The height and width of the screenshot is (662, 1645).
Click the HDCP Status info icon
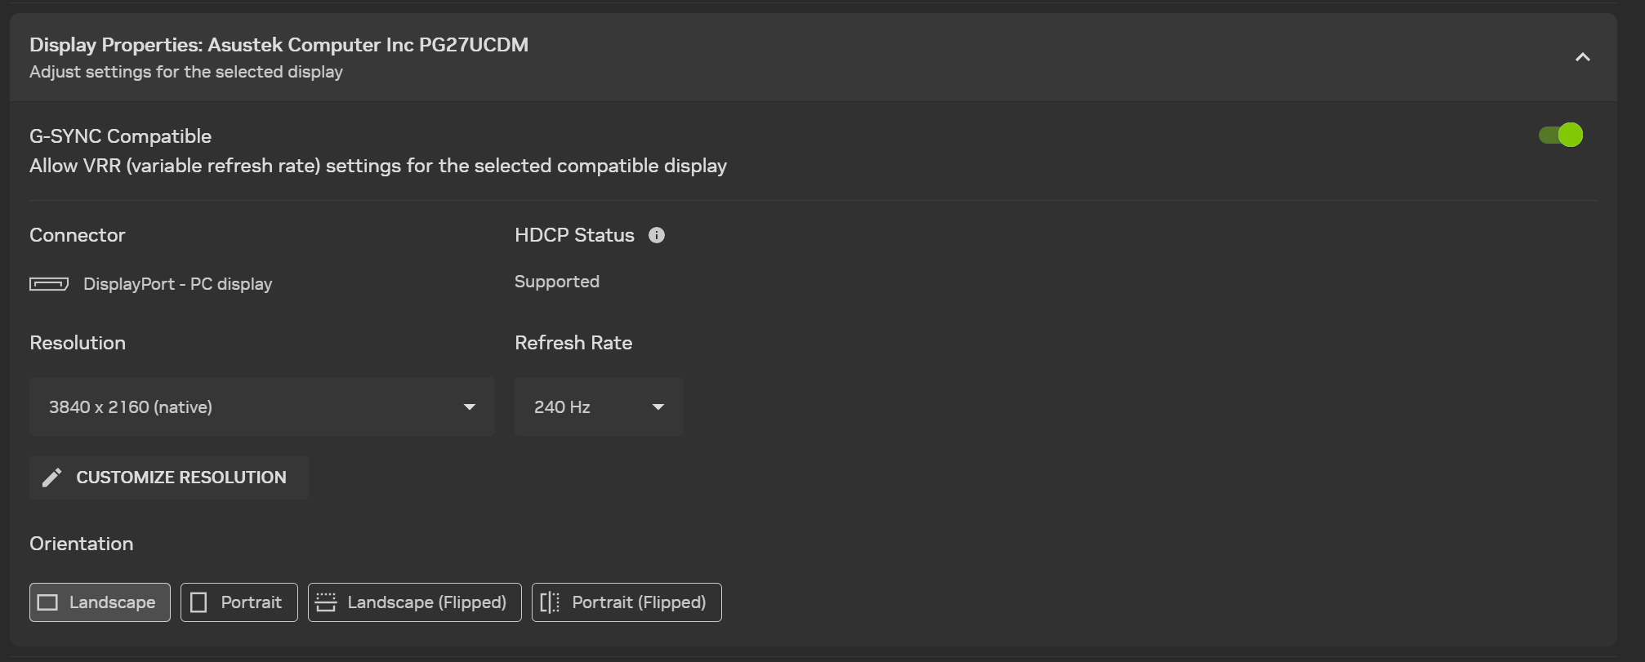coord(657,235)
